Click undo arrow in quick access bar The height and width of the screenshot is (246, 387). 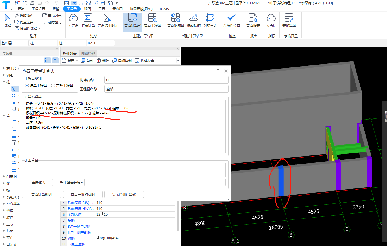click(47, 3)
